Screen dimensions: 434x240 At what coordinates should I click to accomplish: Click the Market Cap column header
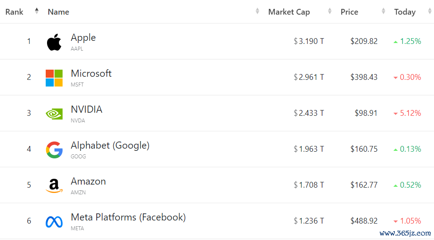(x=289, y=12)
